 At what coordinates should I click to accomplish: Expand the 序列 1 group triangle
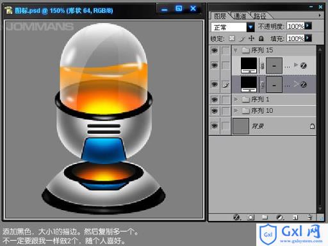tap(236, 99)
